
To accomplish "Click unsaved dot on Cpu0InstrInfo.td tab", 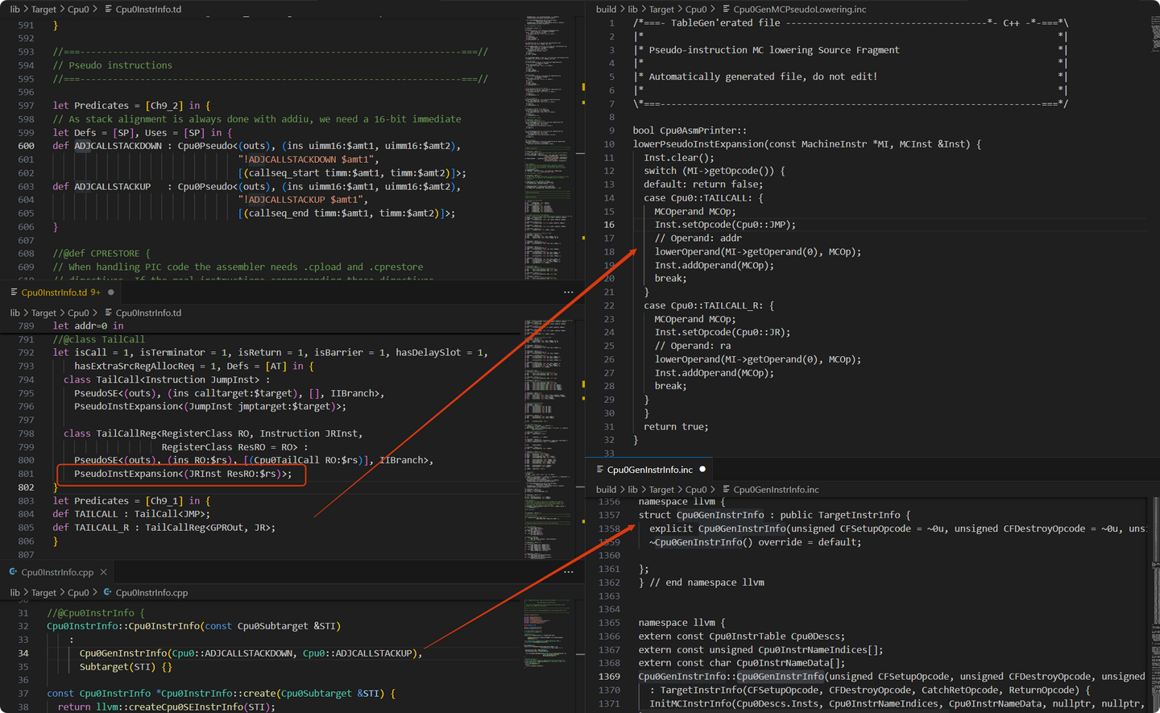I will click(x=111, y=292).
